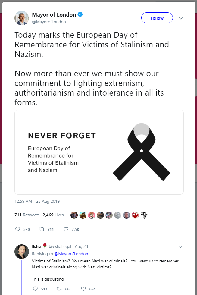Retweet the Mayor of London tweet
The image size is (197, 295).
[x=42, y=229]
